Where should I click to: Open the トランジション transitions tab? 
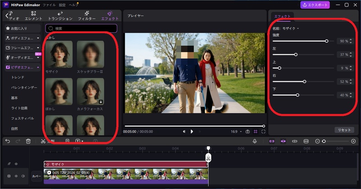click(x=60, y=16)
